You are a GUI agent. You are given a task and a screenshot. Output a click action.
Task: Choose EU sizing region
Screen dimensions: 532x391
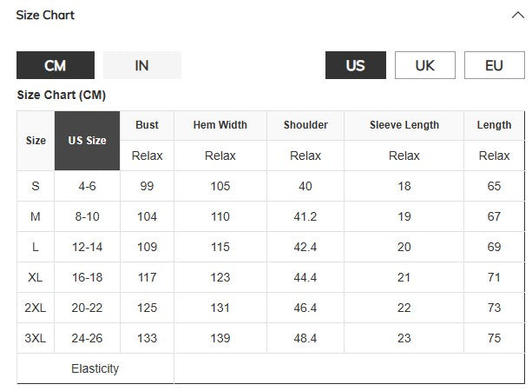[x=495, y=65]
